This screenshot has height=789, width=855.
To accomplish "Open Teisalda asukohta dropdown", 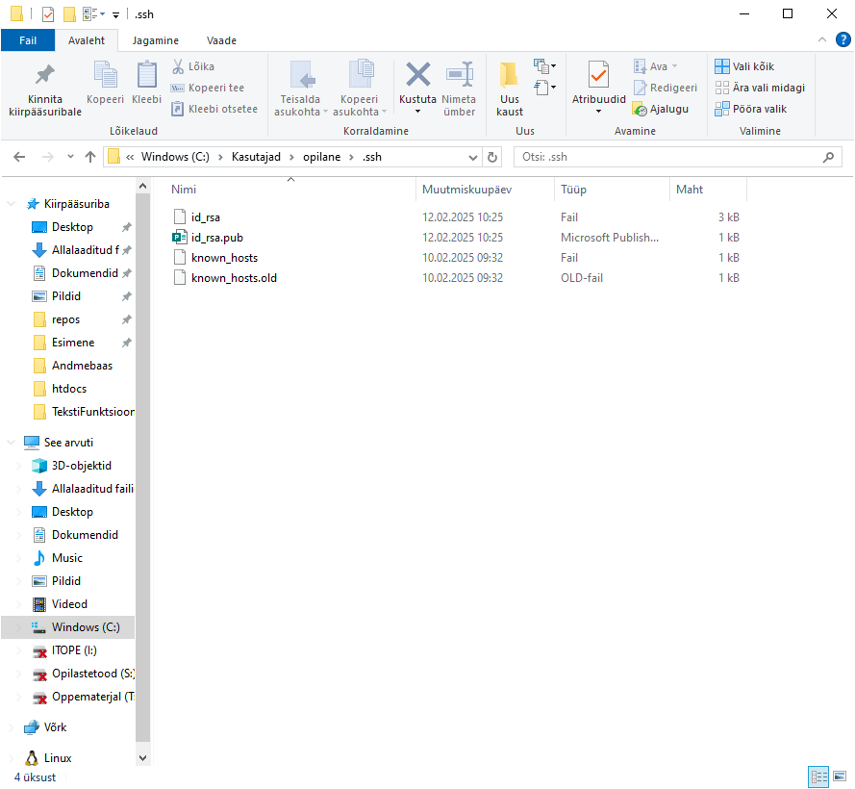I will 300,106.
